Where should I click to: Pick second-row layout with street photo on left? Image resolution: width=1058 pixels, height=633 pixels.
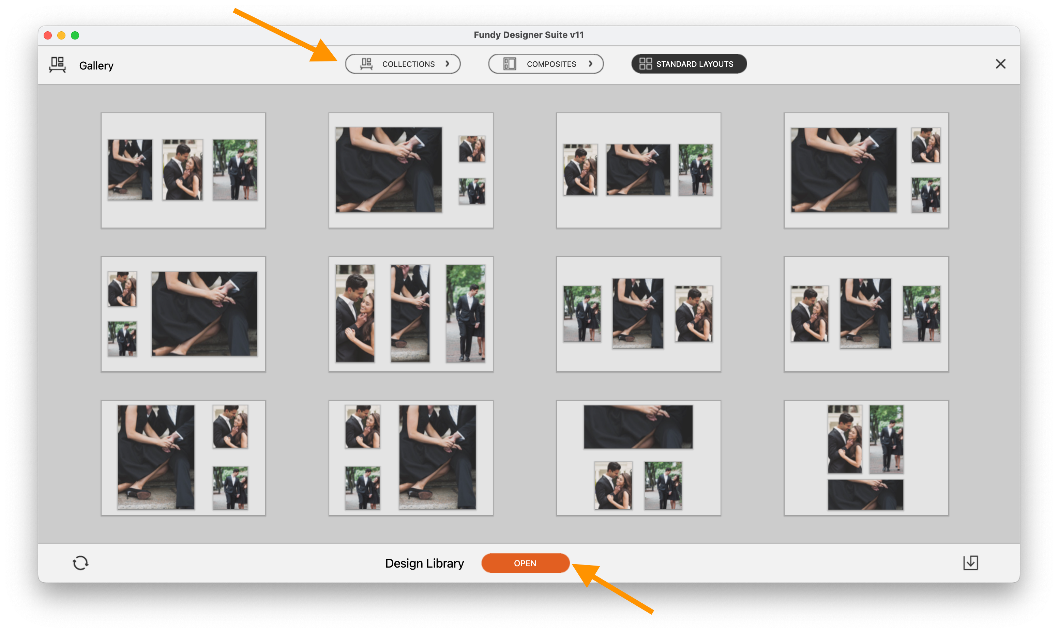638,314
